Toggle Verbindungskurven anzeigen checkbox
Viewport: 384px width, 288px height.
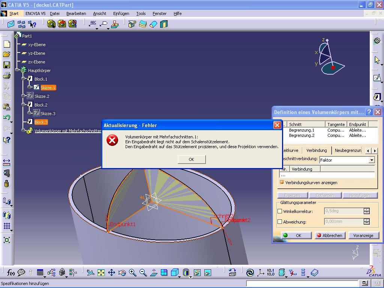click(x=282, y=183)
